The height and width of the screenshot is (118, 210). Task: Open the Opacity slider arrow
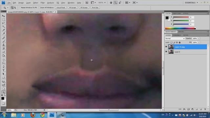click(x=199, y=39)
